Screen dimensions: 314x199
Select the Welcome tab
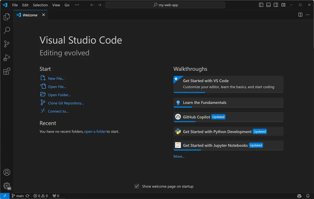[29, 15]
